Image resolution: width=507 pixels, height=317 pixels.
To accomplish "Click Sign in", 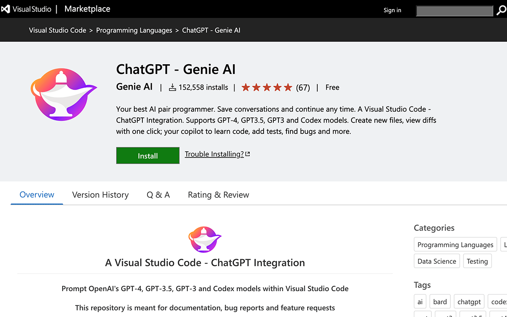I will tap(392, 10).
